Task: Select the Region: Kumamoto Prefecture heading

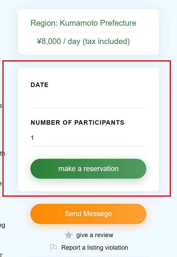Action: [83, 23]
